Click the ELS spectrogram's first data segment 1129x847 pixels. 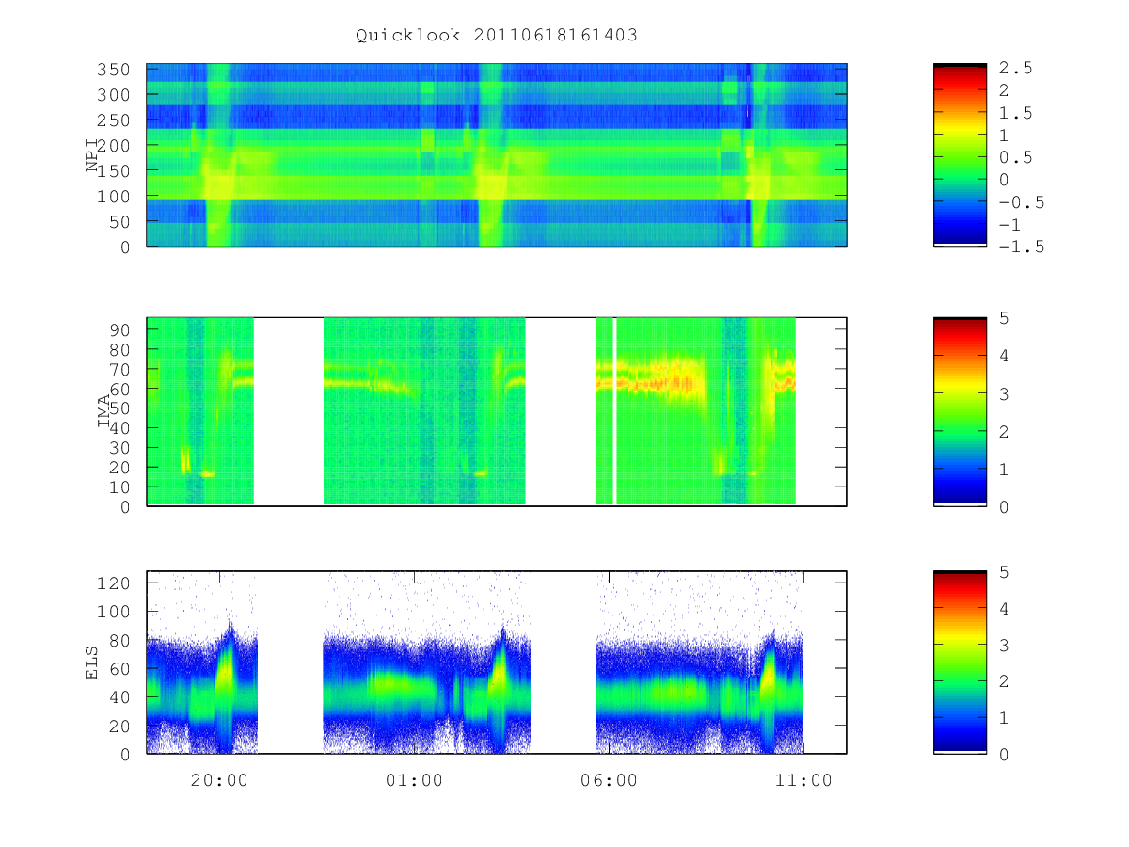click(202, 662)
